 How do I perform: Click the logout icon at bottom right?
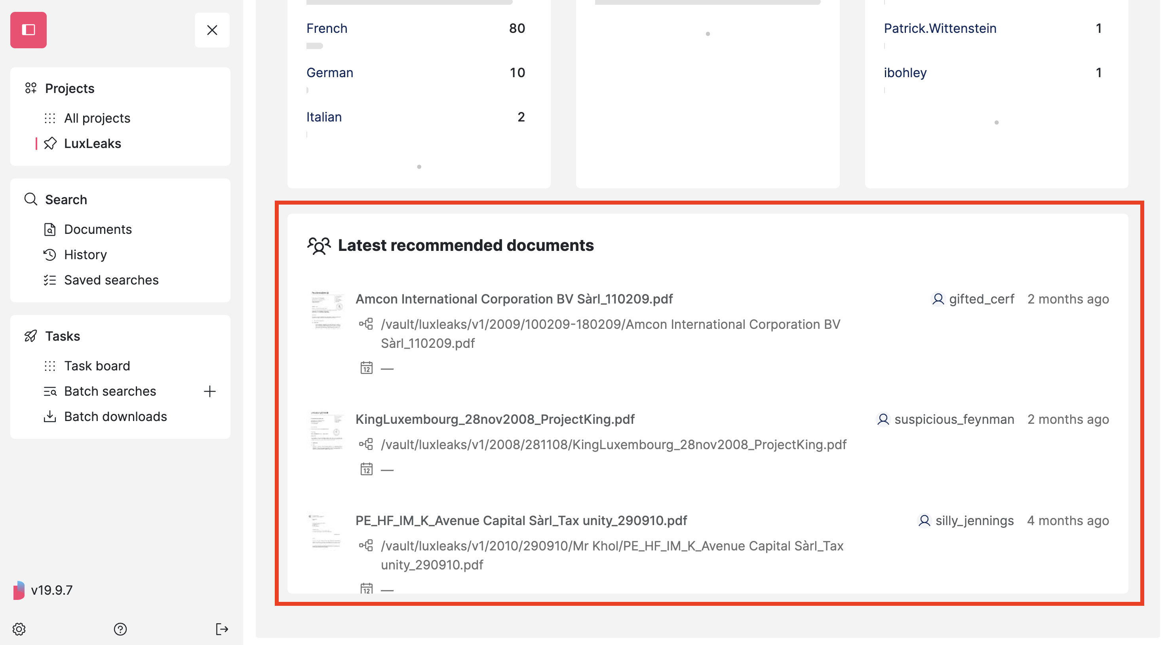pyautogui.click(x=222, y=629)
